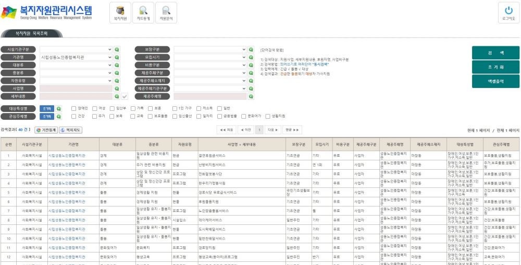Open the 기관명 dropdown showing 시립성동노인종합복지관

coord(76,57)
